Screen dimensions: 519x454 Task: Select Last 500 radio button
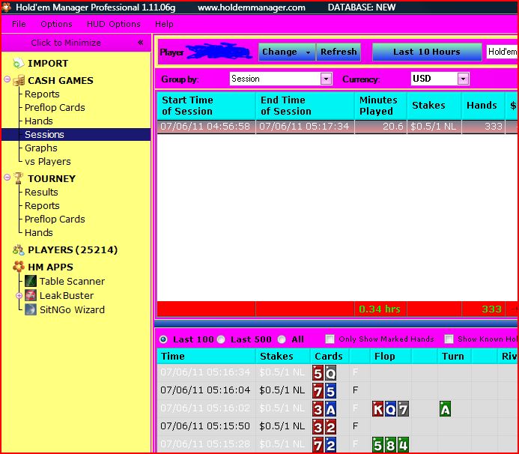click(x=221, y=339)
